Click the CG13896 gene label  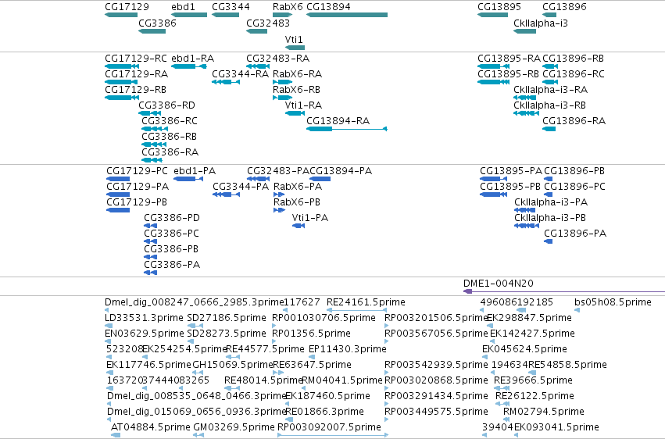(x=564, y=7)
